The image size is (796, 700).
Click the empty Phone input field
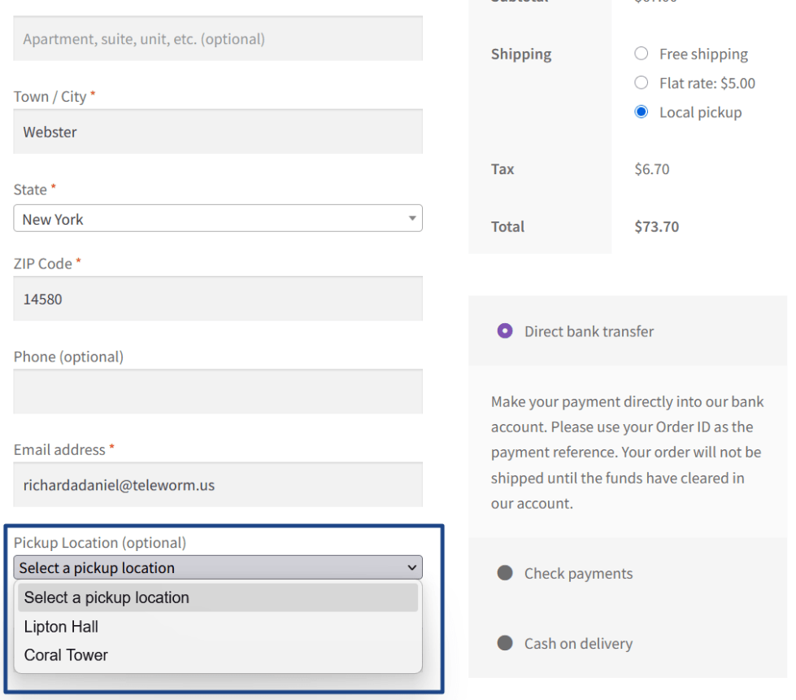217,392
